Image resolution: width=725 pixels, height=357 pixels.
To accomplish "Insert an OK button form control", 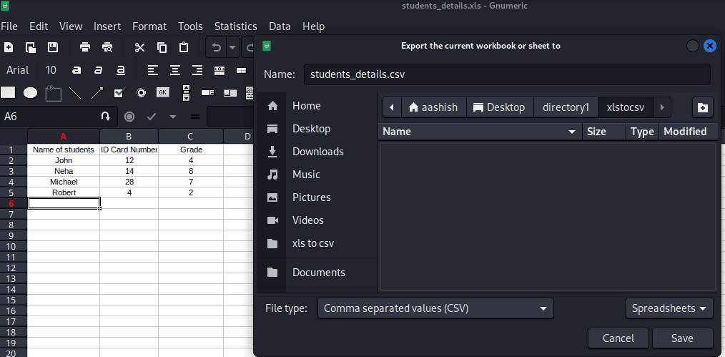I will point(163,92).
